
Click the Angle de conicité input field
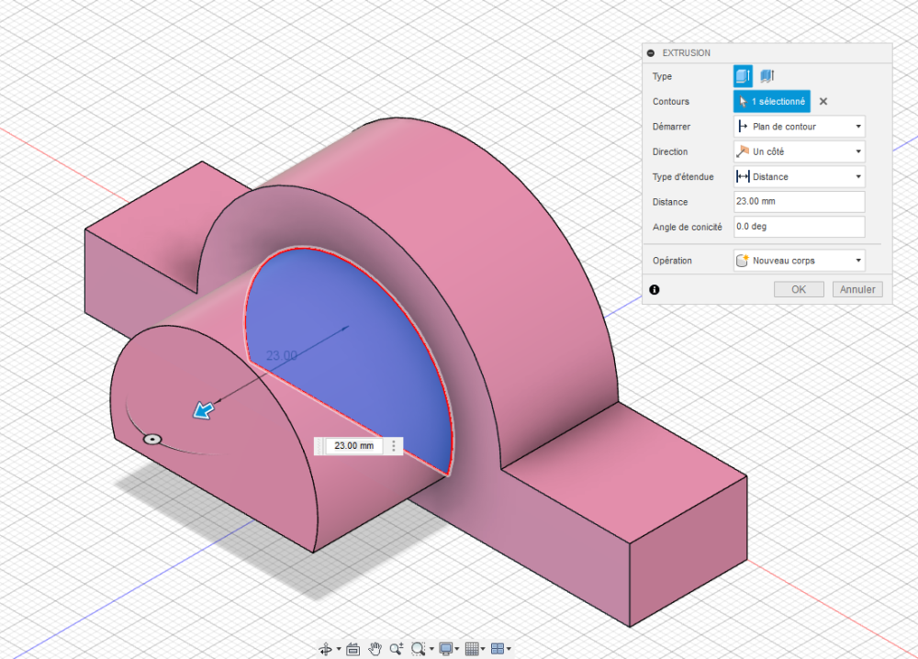(x=800, y=227)
